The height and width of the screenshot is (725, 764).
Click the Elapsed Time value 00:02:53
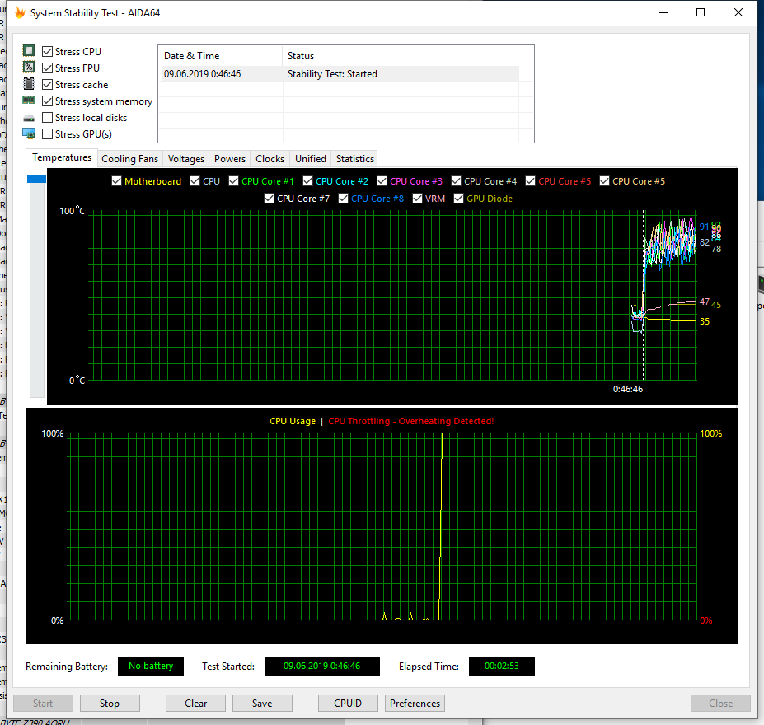click(x=501, y=666)
